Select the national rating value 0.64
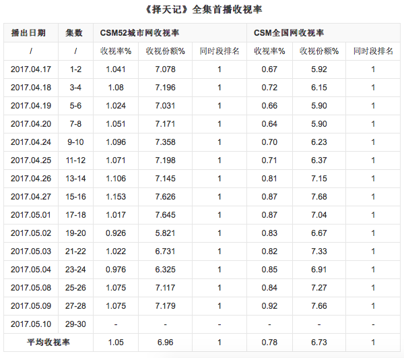This screenshot has height=358, width=404. pos(270,124)
